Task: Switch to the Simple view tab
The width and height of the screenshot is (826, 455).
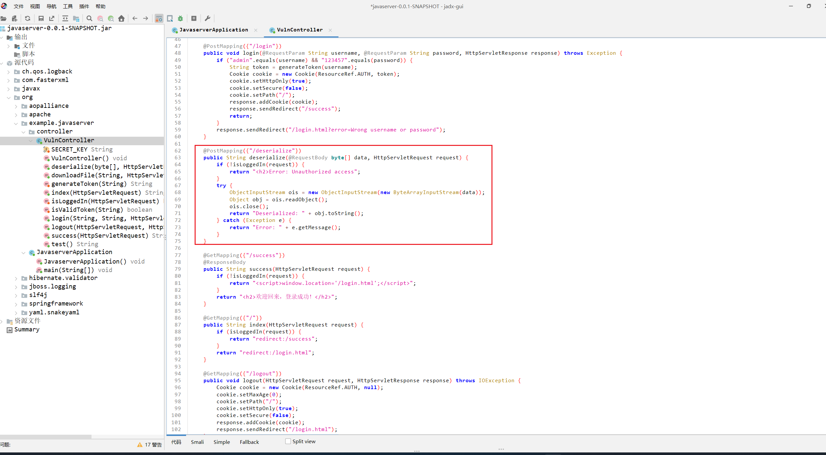Action: pos(222,442)
